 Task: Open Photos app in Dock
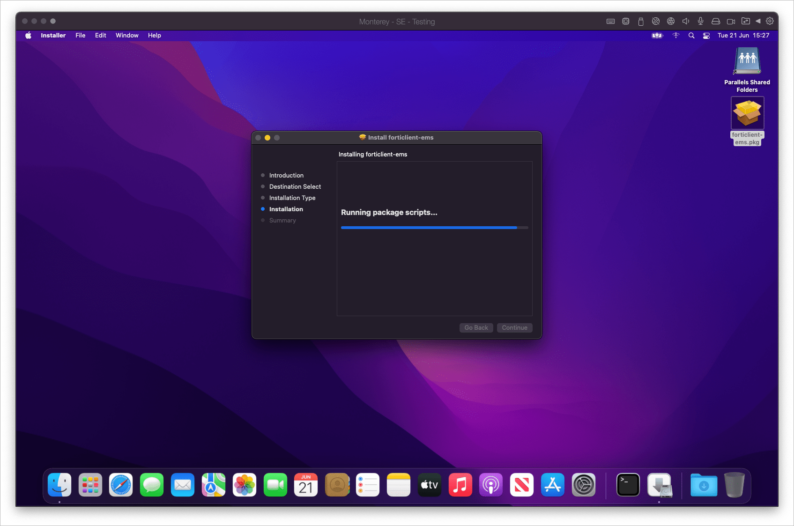(x=245, y=485)
